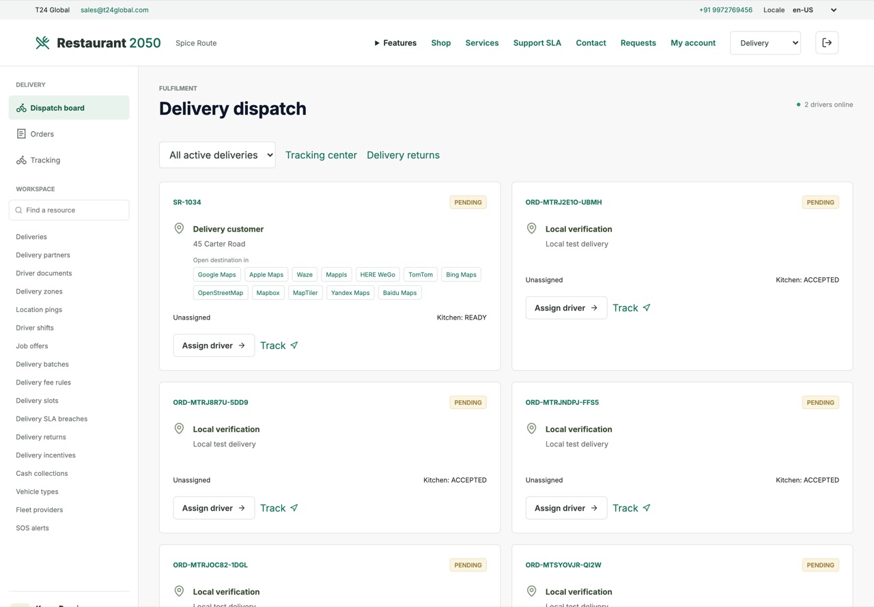Click Track arrow icon in ORD-MTRJ2E1O-UBMH card

tap(647, 308)
